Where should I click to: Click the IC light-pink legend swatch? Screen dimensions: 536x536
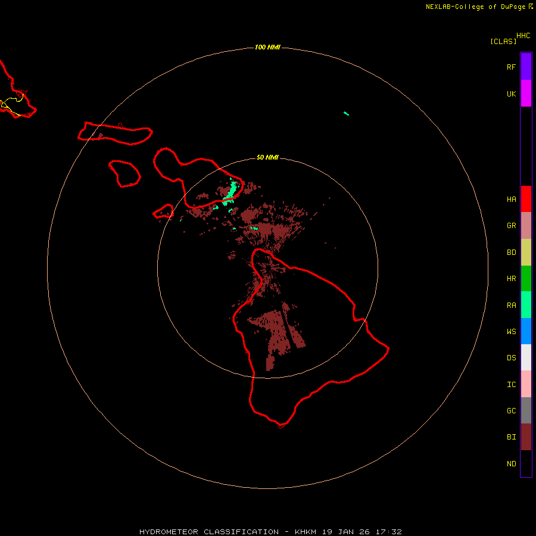[526, 384]
